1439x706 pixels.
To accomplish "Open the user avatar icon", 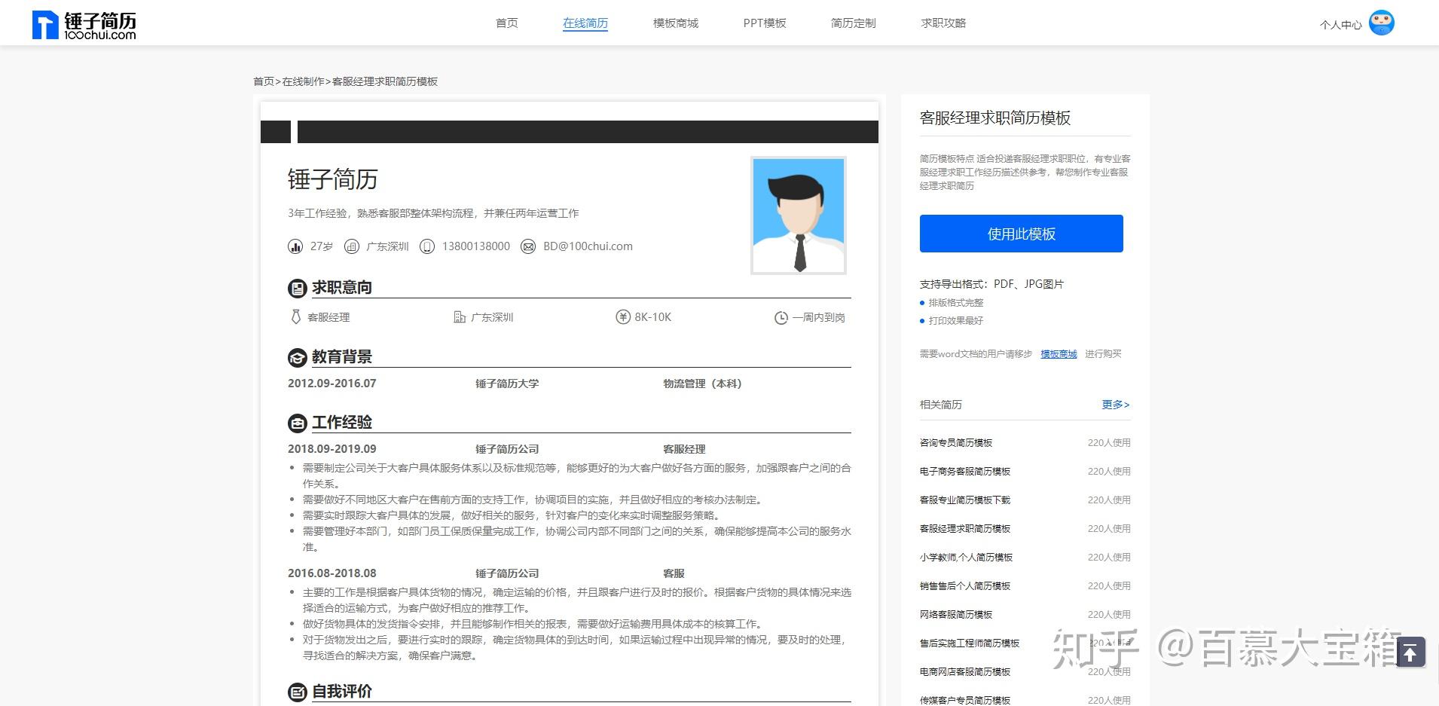I will 1381,23.
